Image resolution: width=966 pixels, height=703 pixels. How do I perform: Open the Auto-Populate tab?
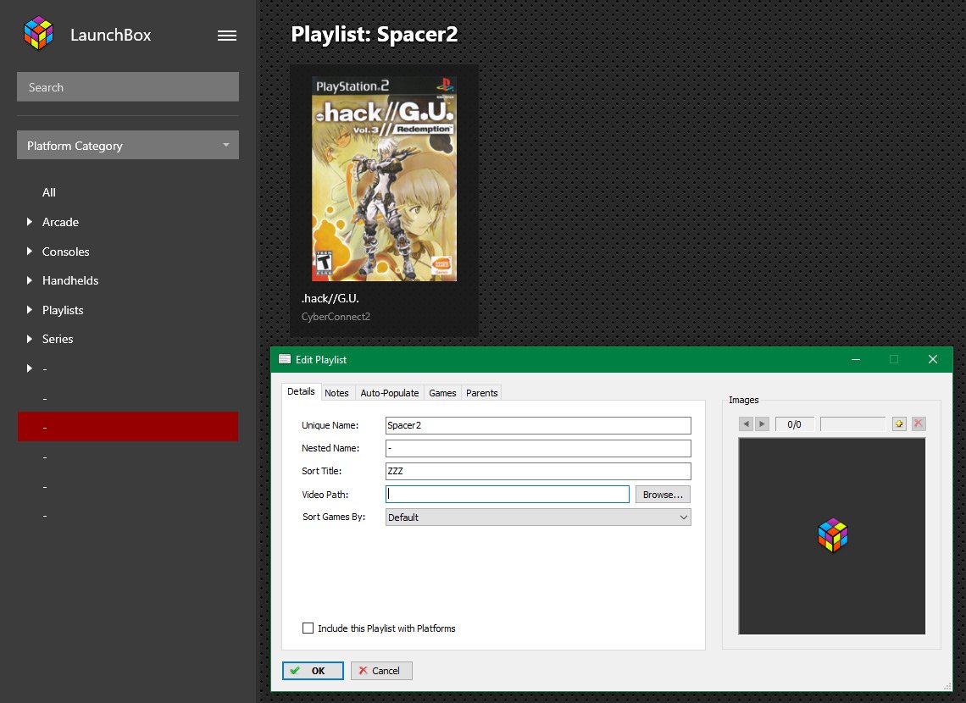click(389, 393)
